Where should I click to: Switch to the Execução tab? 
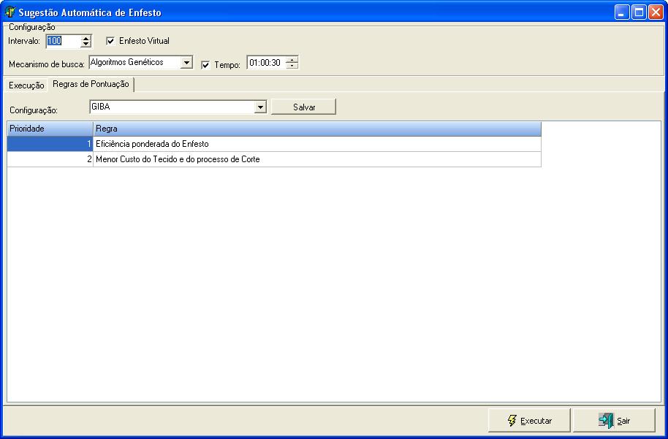[26, 85]
